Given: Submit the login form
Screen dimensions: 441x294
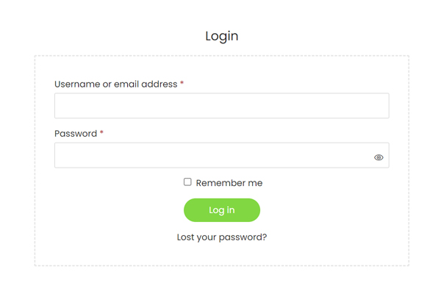Looking at the screenshot, I should 221,210.
